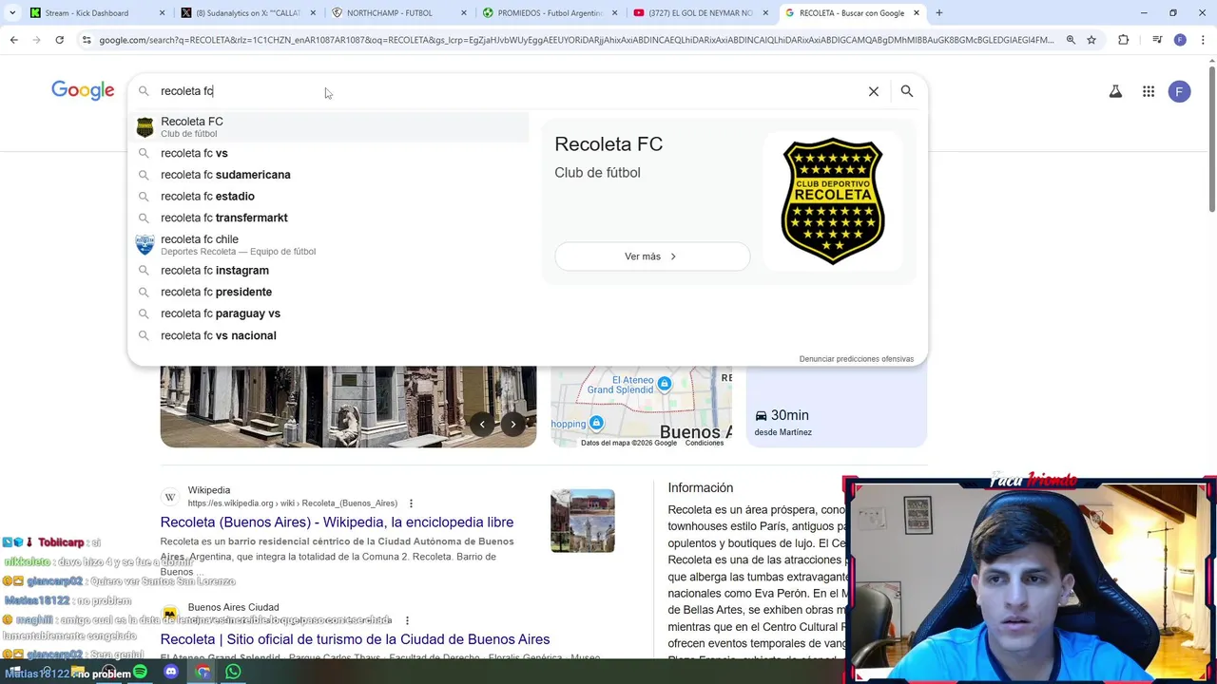Click 'Denunciar predicciones ofensivas' link

tap(857, 359)
